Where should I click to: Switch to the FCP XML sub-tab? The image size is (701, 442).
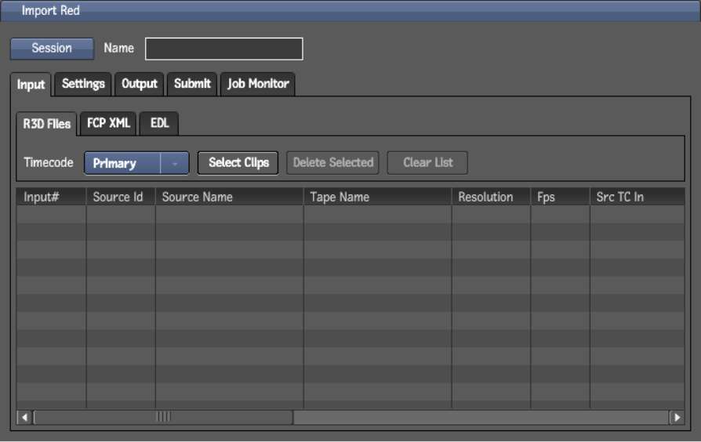point(108,123)
